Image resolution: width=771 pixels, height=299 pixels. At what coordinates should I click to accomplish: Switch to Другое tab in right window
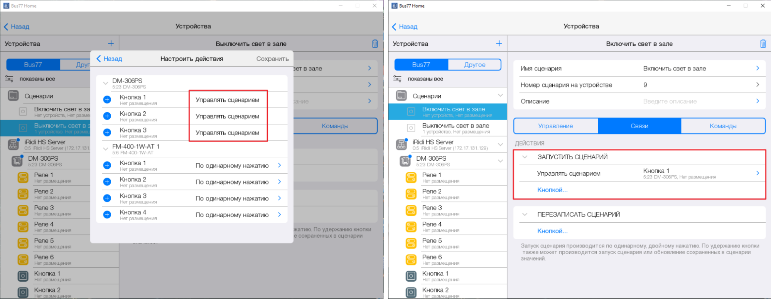tap(474, 65)
